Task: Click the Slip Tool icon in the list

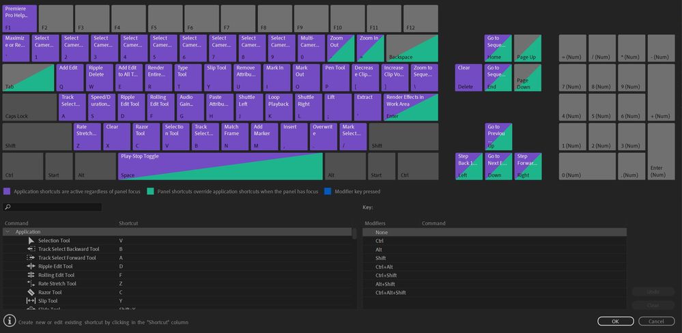Action: pyautogui.click(x=31, y=301)
